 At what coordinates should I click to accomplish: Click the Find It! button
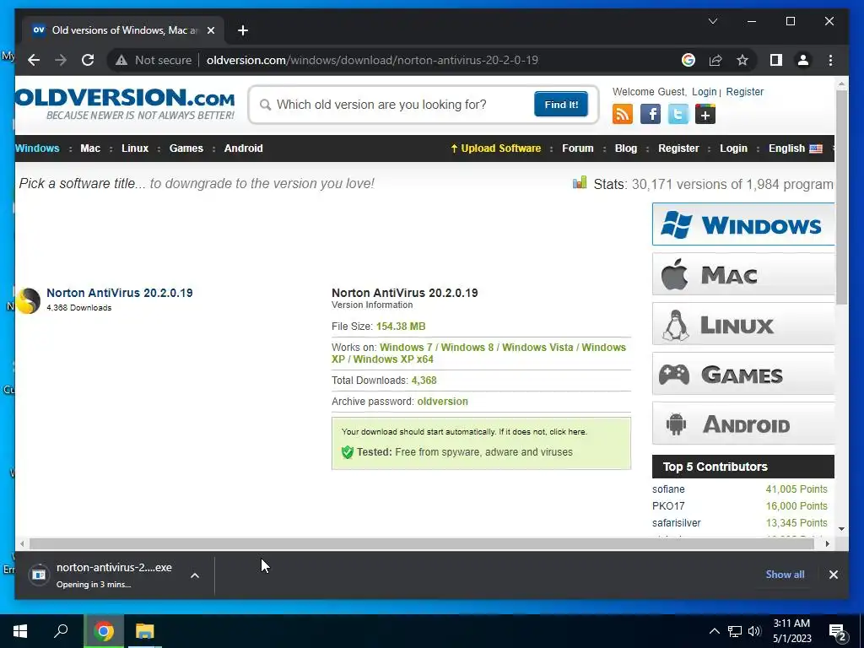pos(561,105)
